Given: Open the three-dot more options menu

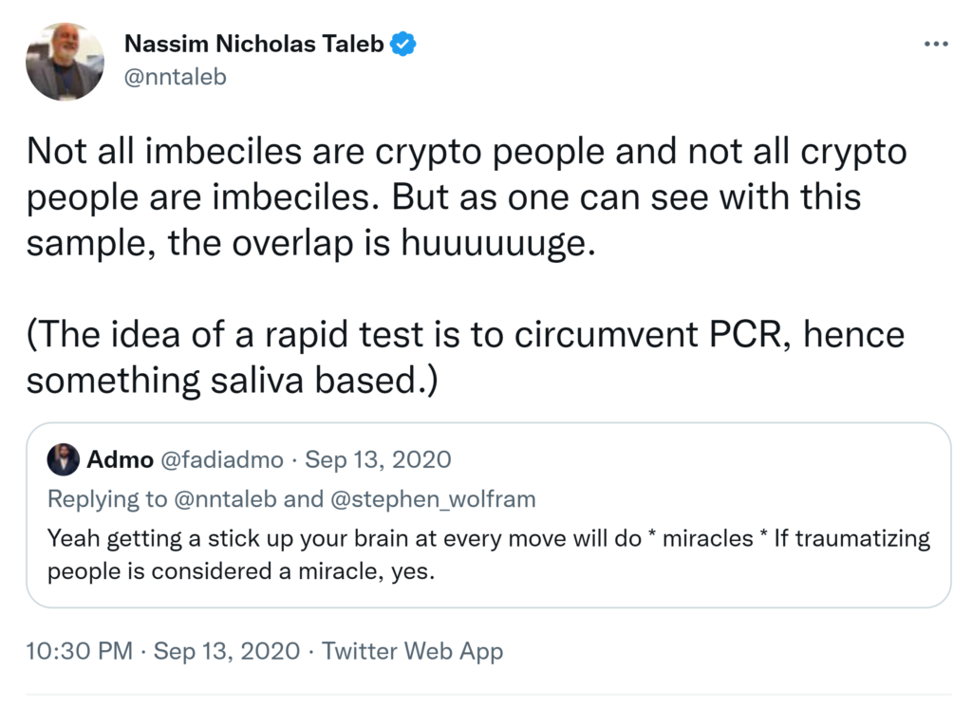Looking at the screenshot, I should coord(935,46).
